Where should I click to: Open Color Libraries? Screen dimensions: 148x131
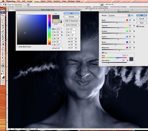71,25
